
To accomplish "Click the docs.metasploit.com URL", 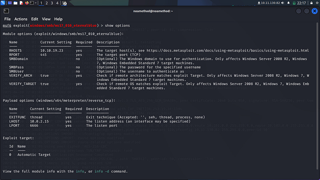I will point(228,50).
